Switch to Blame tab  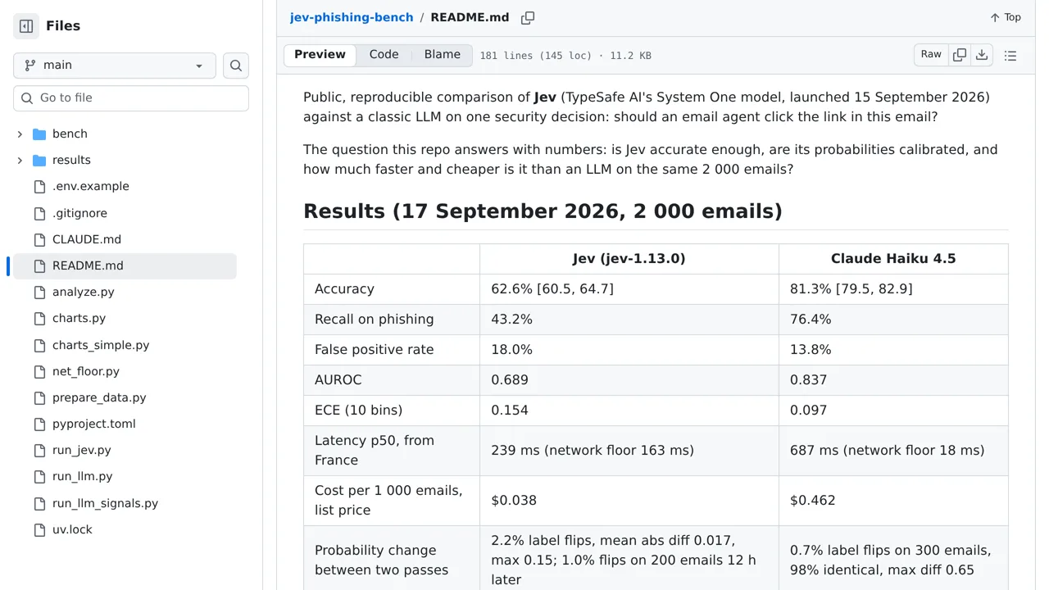pos(443,55)
